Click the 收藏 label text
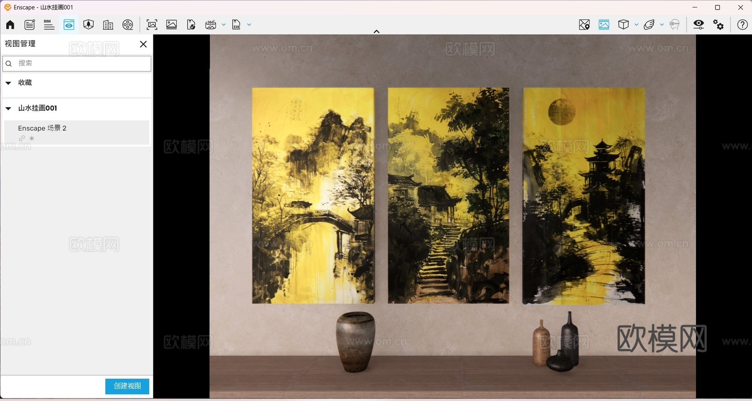The height and width of the screenshot is (401, 752). coord(25,83)
